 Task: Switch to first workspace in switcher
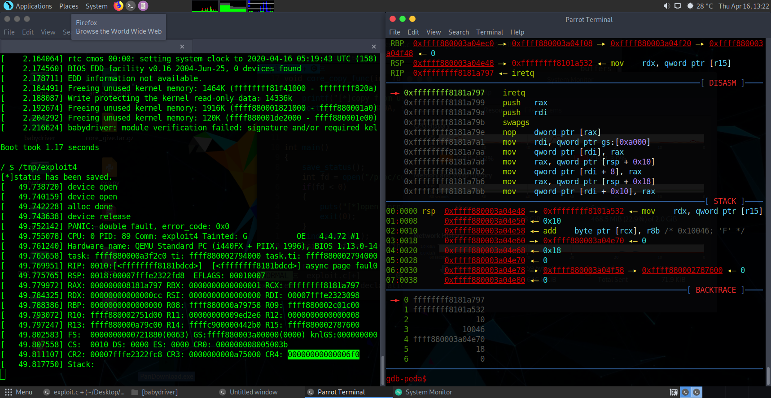click(x=685, y=392)
